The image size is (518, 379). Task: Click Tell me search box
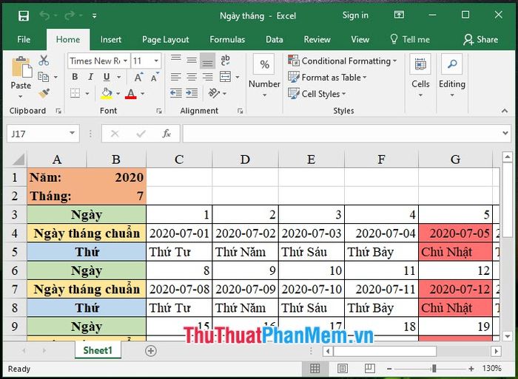point(410,40)
